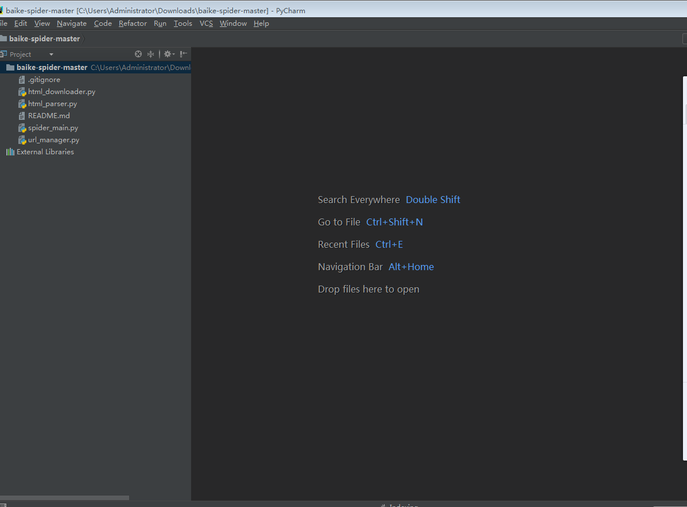Click the Python icon beside html_downloader.py

click(x=22, y=92)
